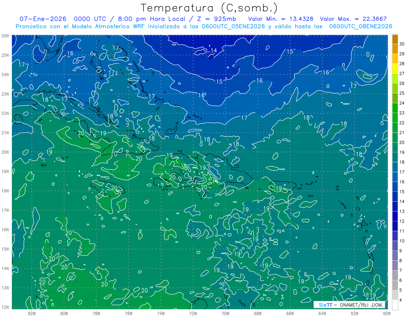This screenshot has height=318, width=411.
Task: Click the "74W" longitude axis label
Action: 161,313
